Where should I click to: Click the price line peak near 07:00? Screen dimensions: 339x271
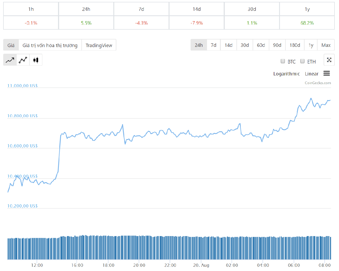[x=311, y=98]
